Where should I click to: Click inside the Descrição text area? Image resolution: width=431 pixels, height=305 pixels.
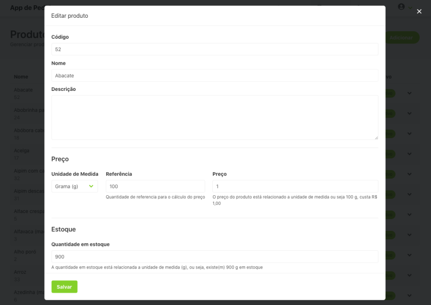click(214, 117)
